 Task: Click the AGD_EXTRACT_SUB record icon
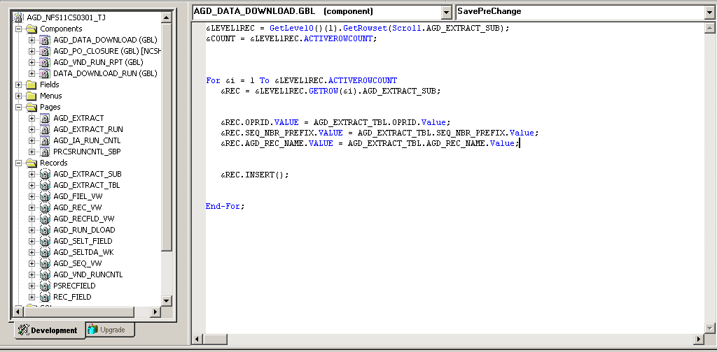click(x=44, y=174)
